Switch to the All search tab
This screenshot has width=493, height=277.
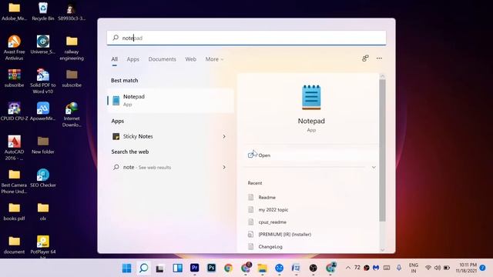pos(115,59)
